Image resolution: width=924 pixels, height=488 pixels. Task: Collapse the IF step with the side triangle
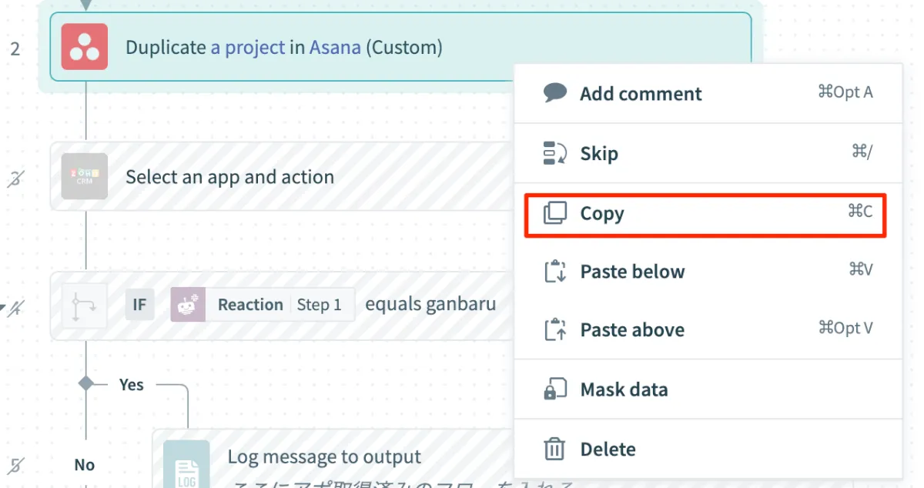(4, 309)
